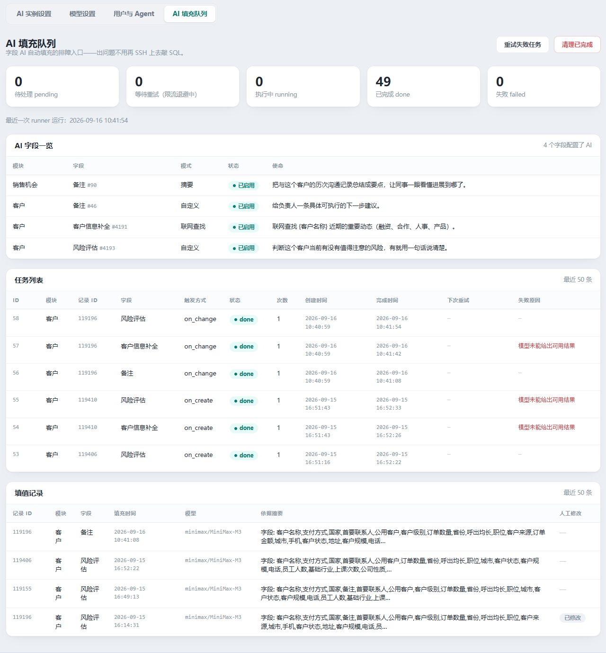Click task ID 56 in the task list

tap(16, 373)
